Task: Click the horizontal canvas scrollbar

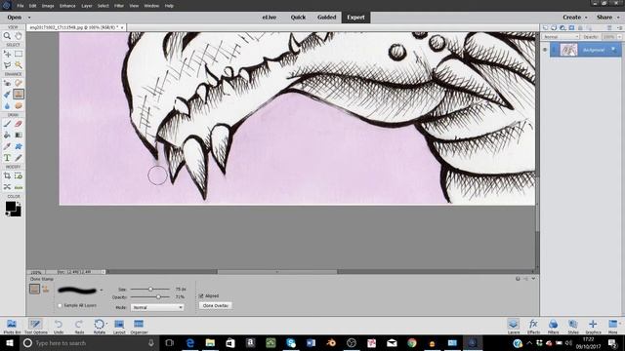Action: tap(277, 272)
